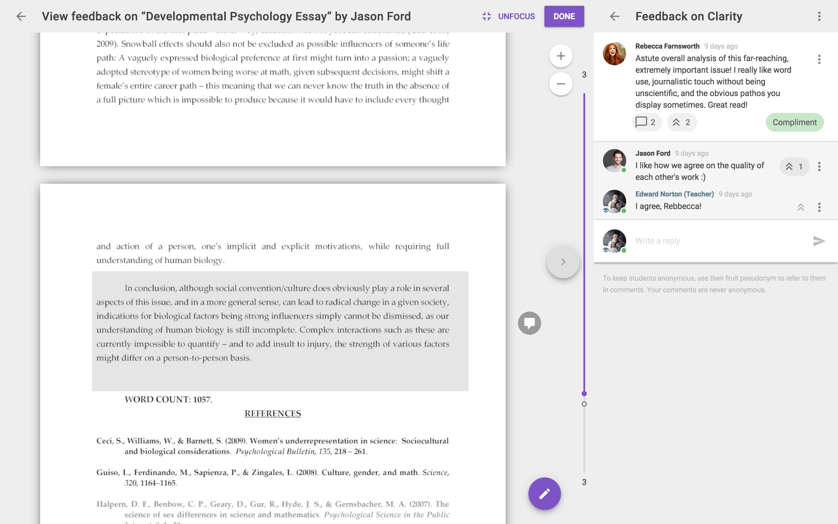Send reply with the arrow icon
838x524 pixels.
coord(819,241)
